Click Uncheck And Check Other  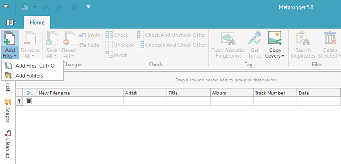coord(171,45)
